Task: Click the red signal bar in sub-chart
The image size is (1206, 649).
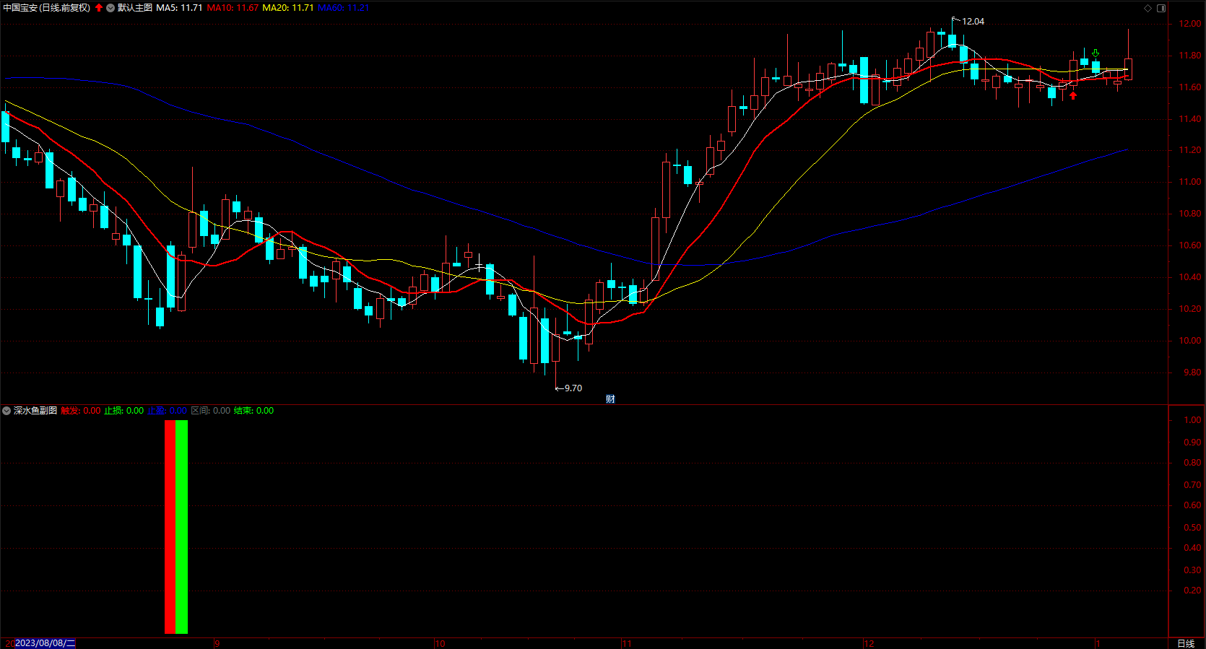Action: tap(170, 527)
